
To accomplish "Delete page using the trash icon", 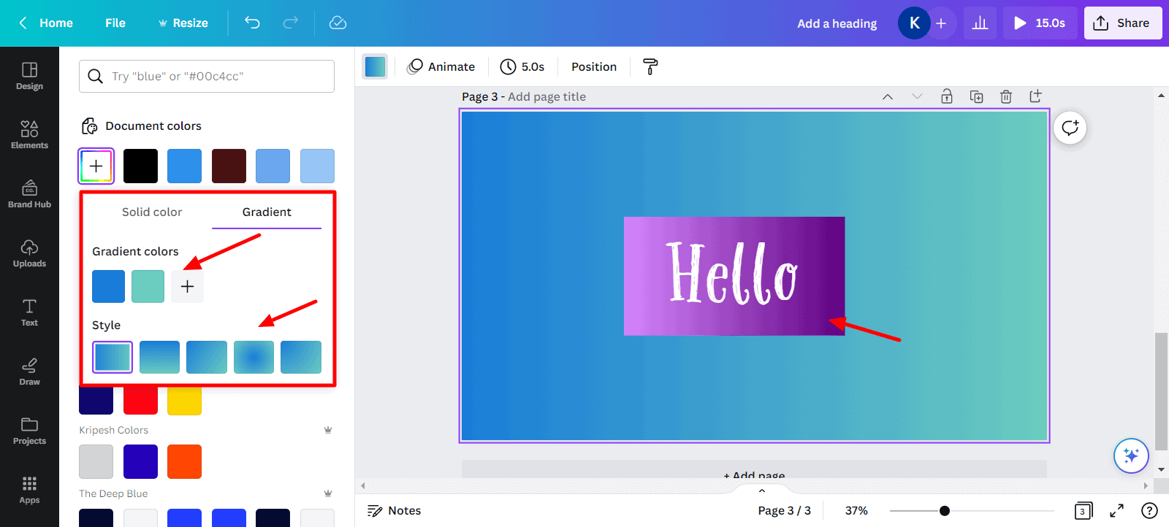I will pos(1006,96).
